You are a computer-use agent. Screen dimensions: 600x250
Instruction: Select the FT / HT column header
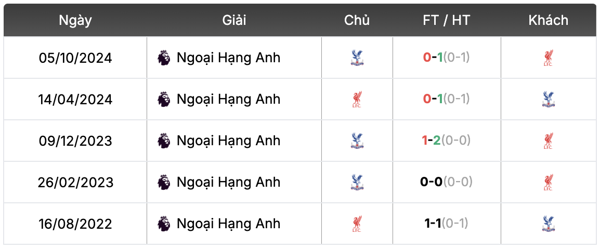pos(447,20)
